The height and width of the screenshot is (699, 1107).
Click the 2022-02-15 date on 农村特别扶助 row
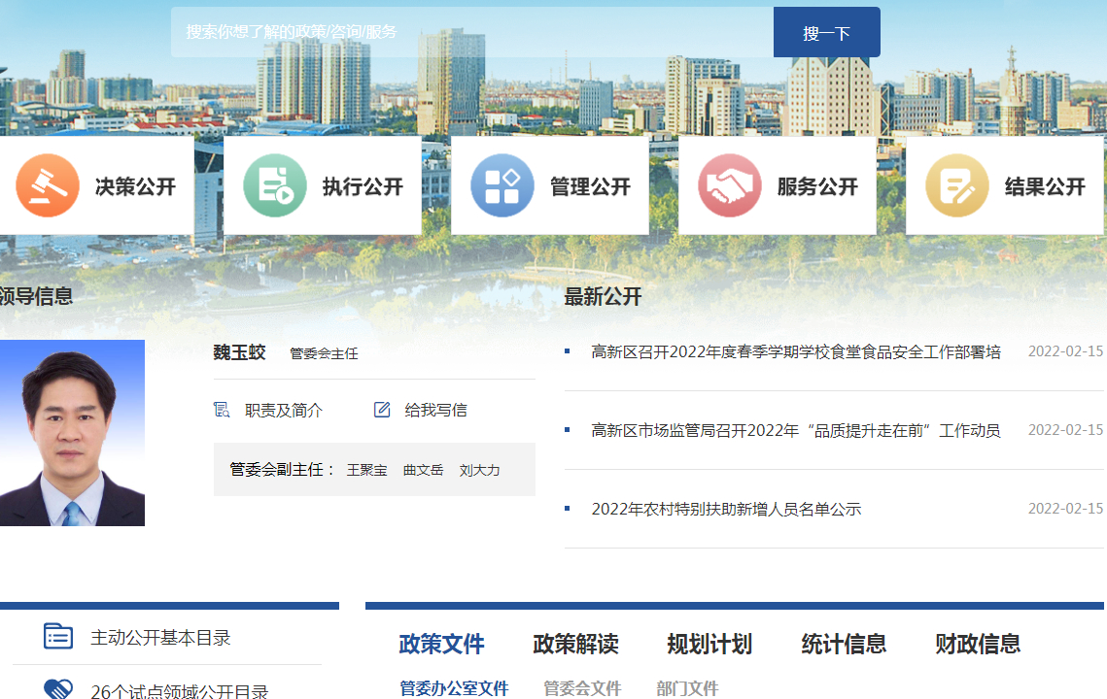[x=1065, y=509]
